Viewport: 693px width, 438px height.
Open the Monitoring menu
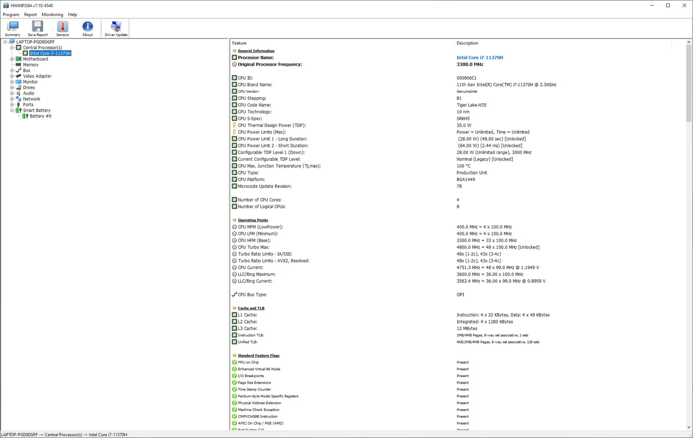52,15
